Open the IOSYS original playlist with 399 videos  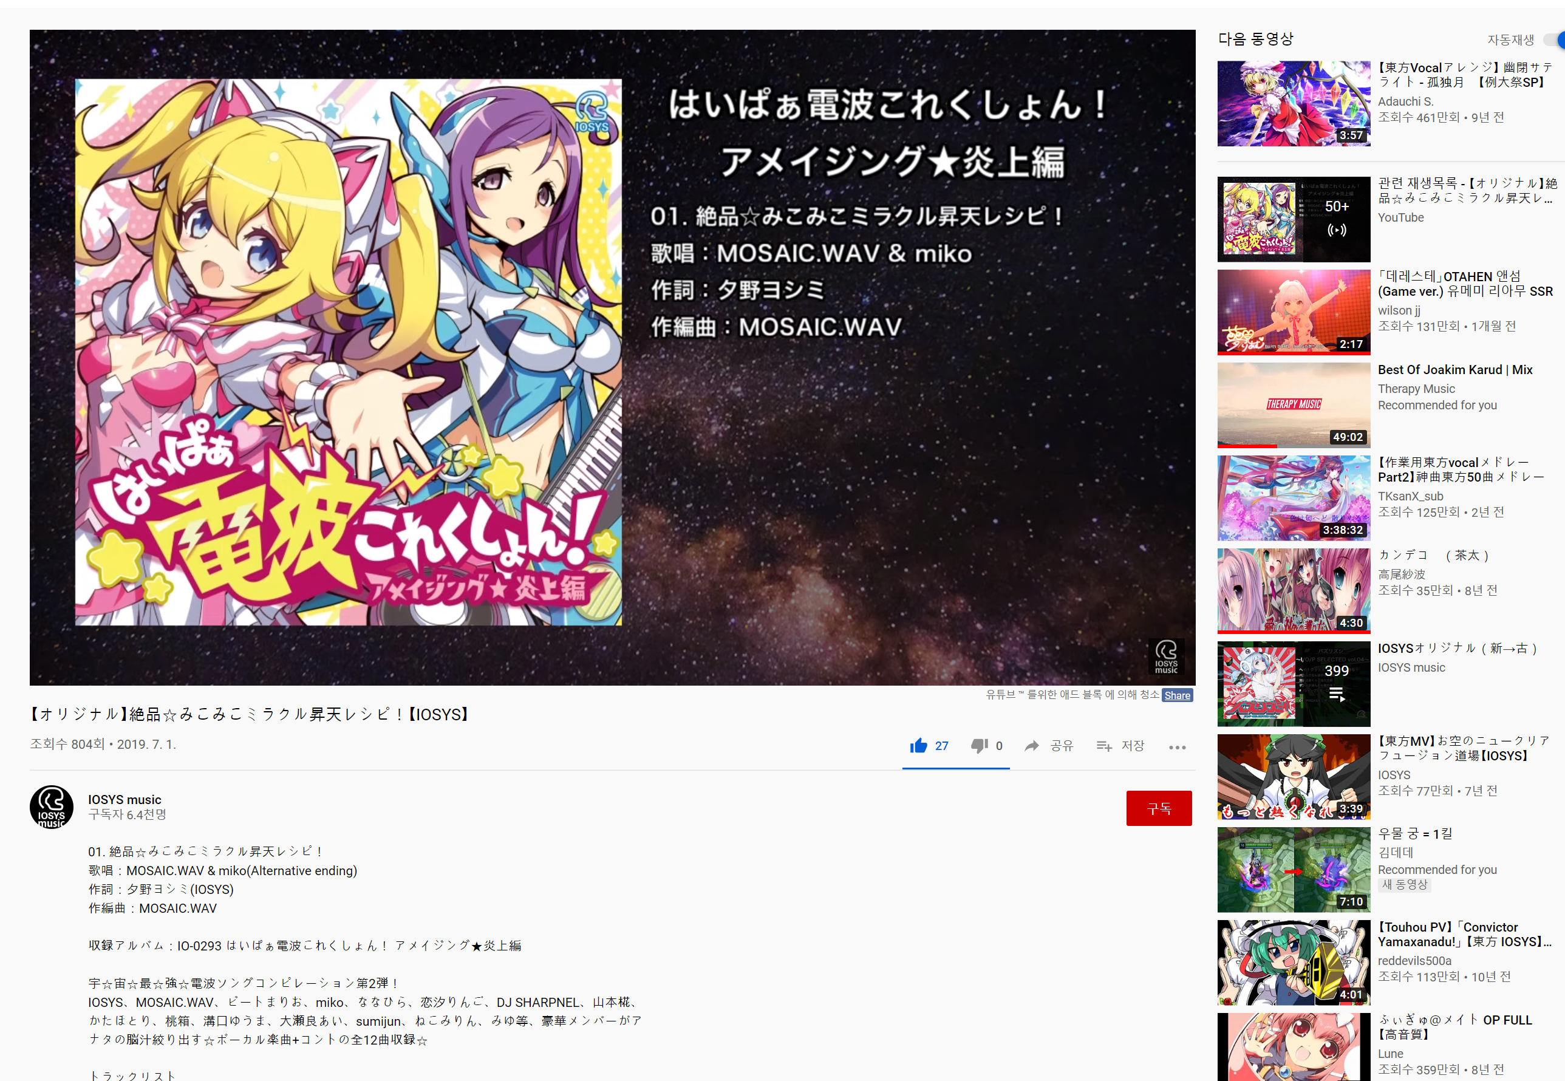tap(1293, 683)
